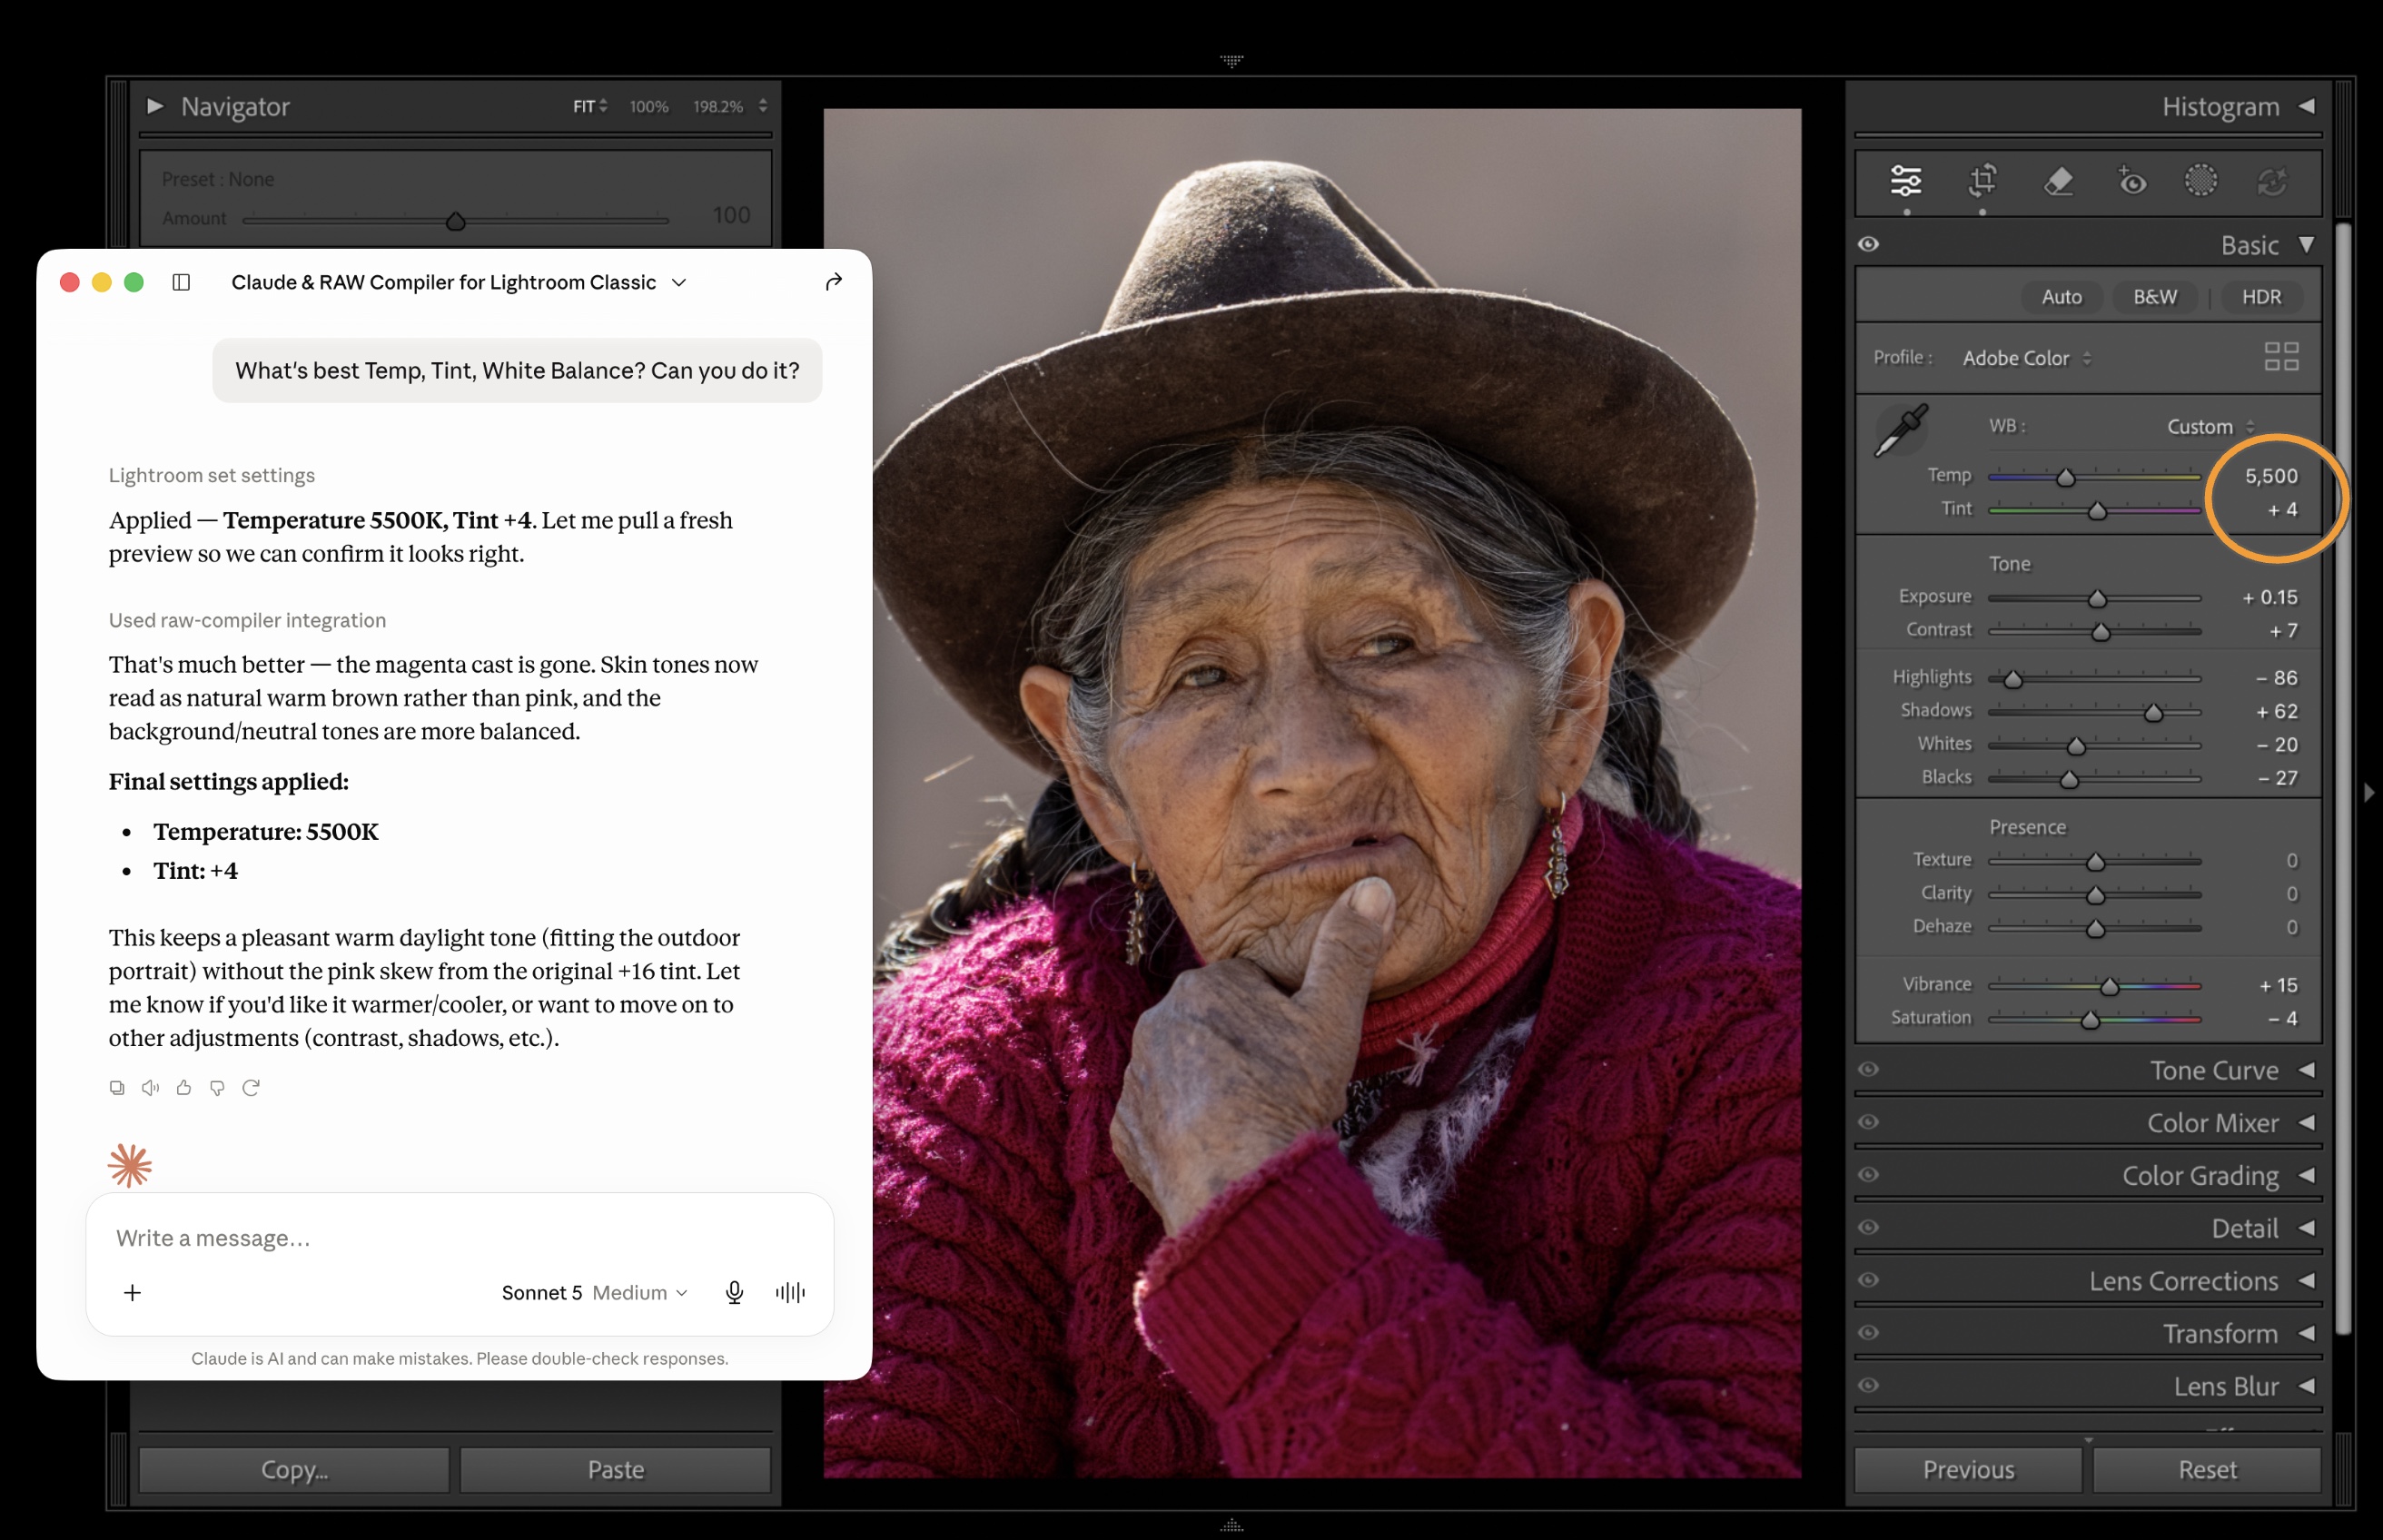Toggle the Claude window sidebar icon
The image size is (2383, 1540).
click(x=181, y=282)
